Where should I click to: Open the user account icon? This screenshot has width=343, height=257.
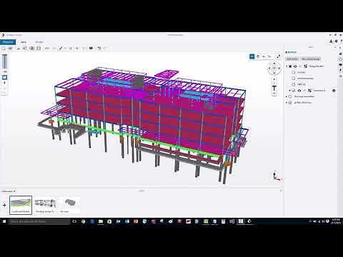(x=331, y=41)
